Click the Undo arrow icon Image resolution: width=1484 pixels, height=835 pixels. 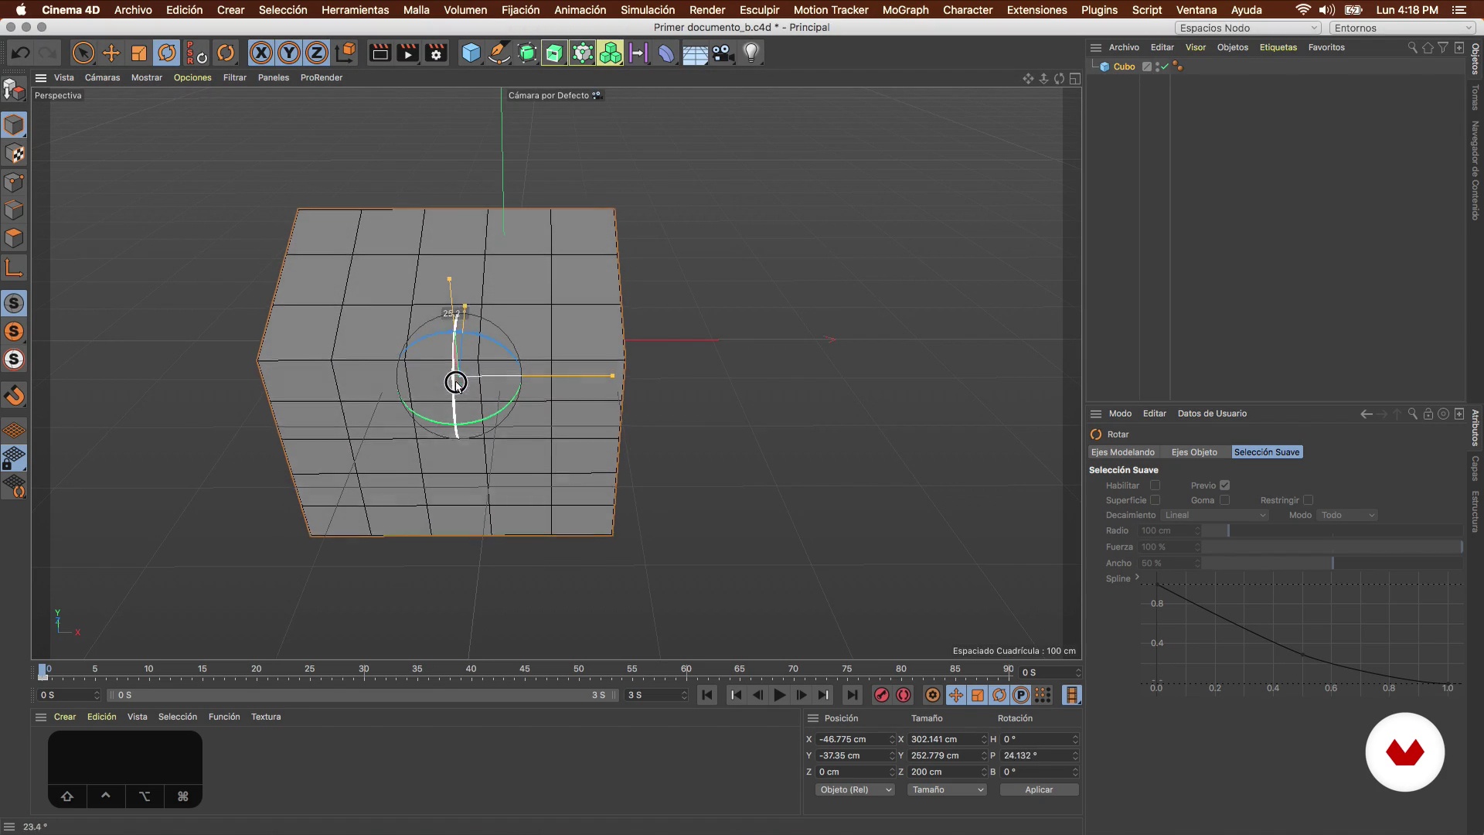21,53
